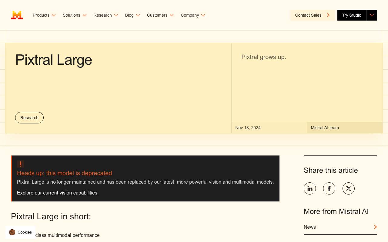Click the Try Studio button
388x242 pixels.
click(352, 15)
